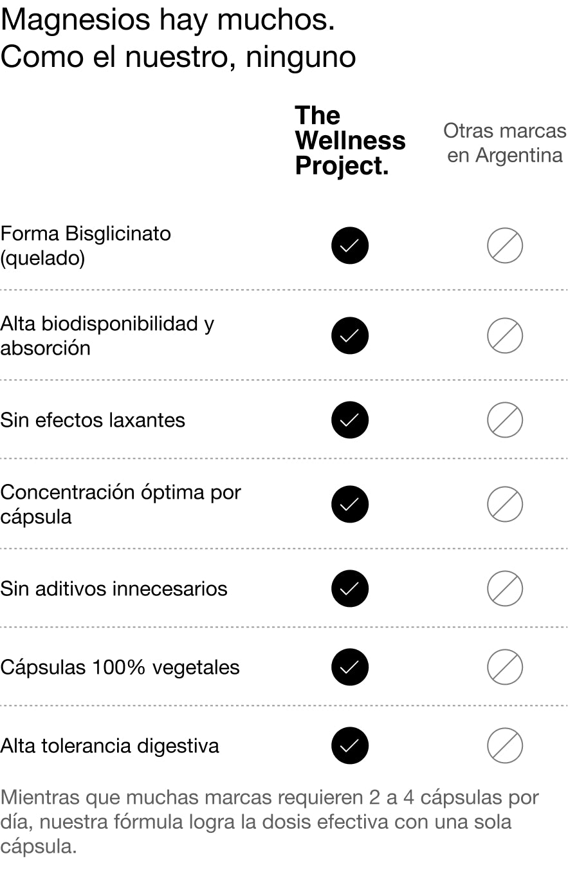Click checkmark for Cápsulas 100% vegetales
The height and width of the screenshot is (874, 568).
pos(350,667)
